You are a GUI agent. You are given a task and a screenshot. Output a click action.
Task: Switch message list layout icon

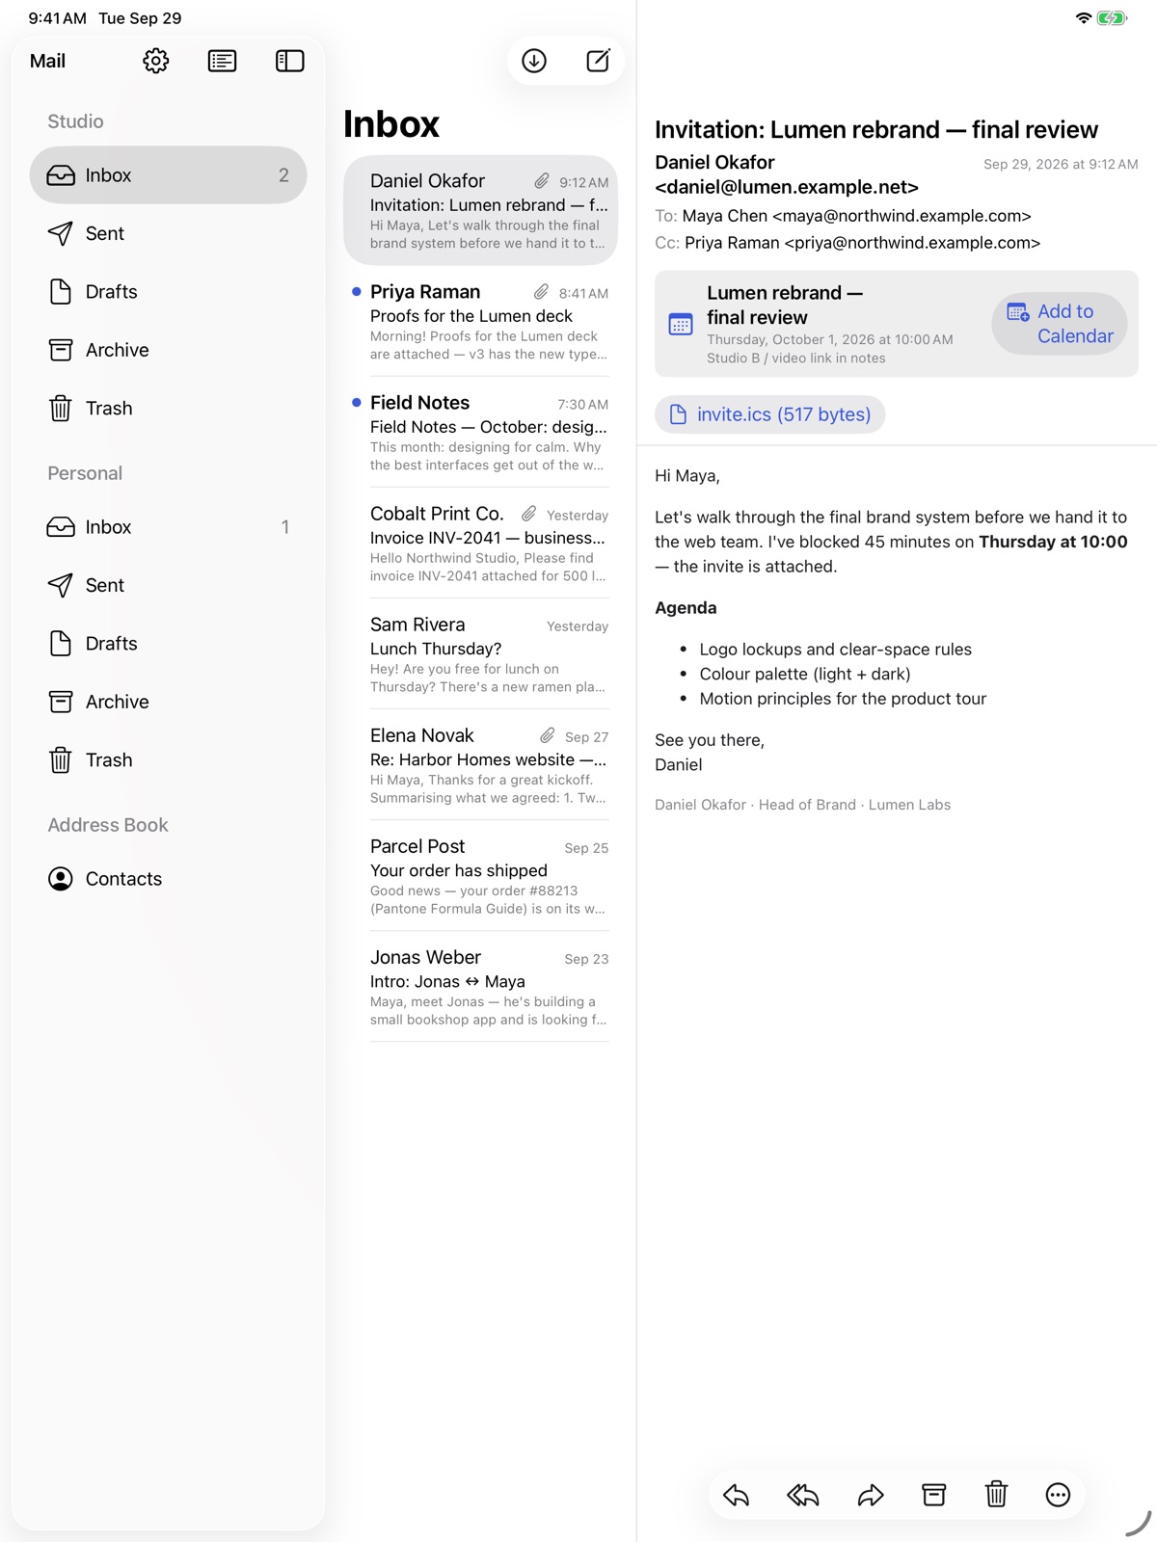coord(222,61)
